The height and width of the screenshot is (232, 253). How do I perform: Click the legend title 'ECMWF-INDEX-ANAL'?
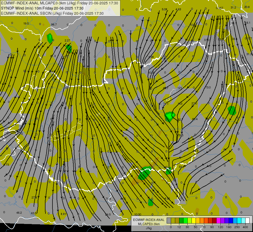pyautogui.click(x=149, y=220)
